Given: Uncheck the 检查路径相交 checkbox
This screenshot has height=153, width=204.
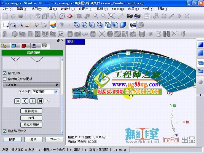Looking at the screenshot, I should point(5,131).
